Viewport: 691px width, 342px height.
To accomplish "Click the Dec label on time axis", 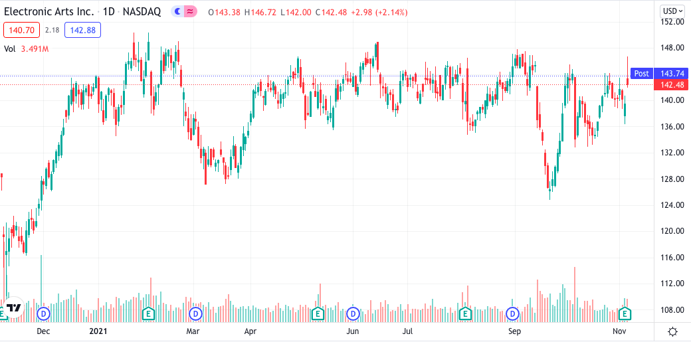I will [x=44, y=330].
